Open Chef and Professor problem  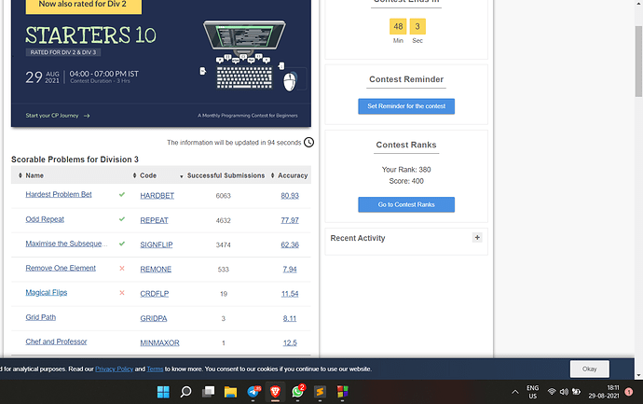pyautogui.click(x=56, y=341)
